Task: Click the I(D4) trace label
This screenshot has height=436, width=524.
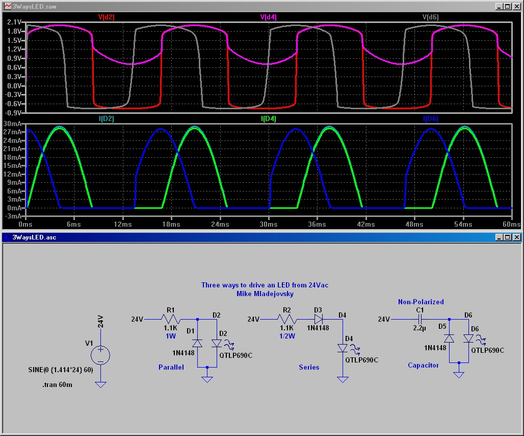Action: click(x=268, y=118)
